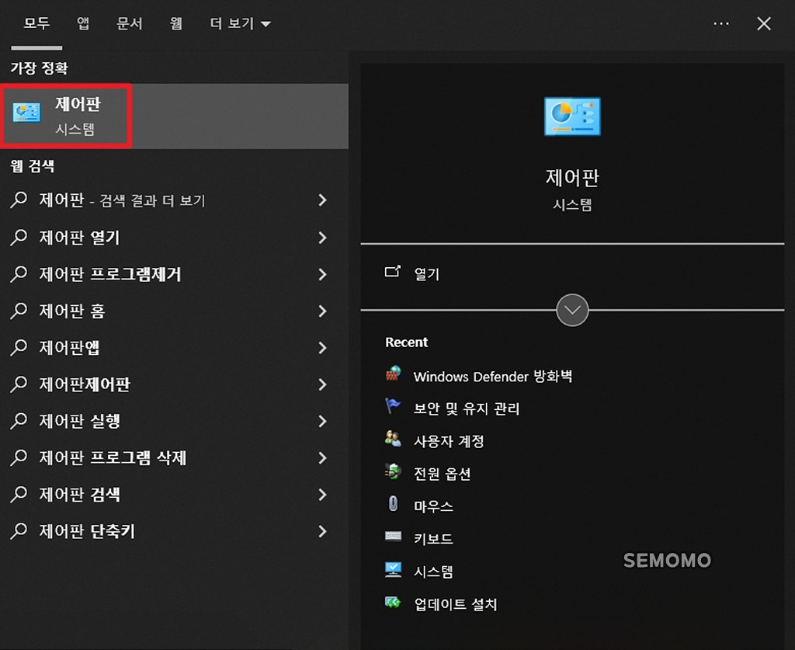The height and width of the screenshot is (650, 795).
Task: Click the search icon beside 제어판제어판
Action: [x=19, y=384]
